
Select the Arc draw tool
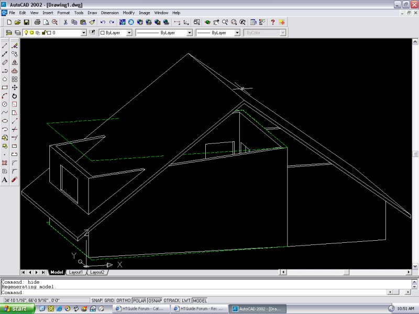click(x=5, y=96)
